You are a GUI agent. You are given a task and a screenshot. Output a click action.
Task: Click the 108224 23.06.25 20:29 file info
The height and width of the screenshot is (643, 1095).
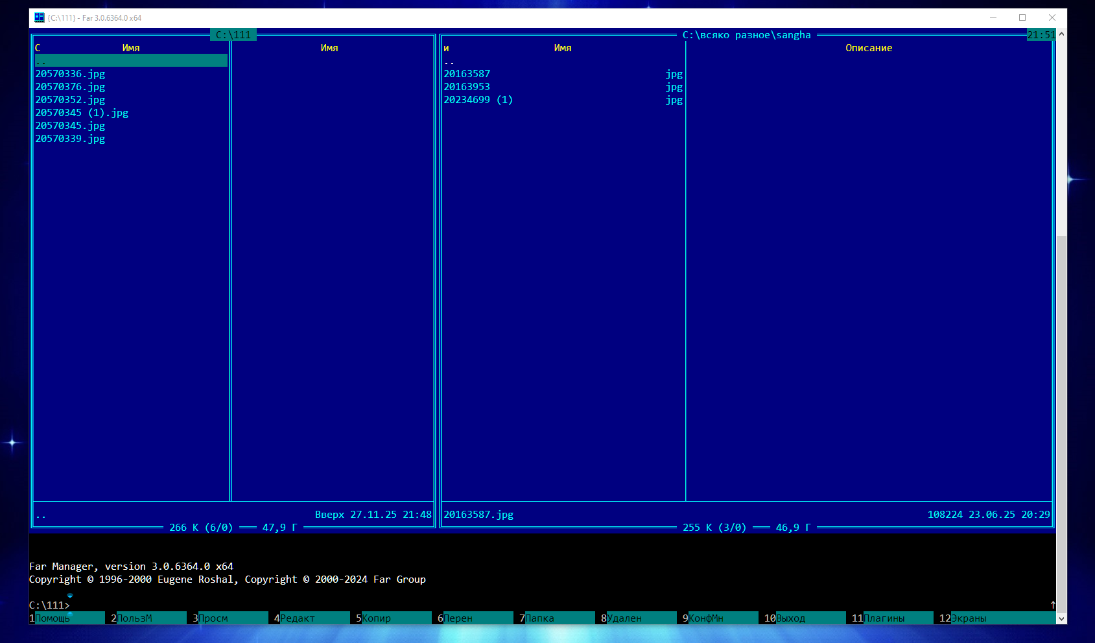coord(989,515)
